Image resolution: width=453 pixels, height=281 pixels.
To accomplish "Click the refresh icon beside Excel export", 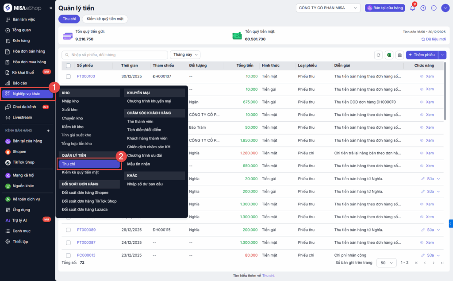I will [x=378, y=55].
